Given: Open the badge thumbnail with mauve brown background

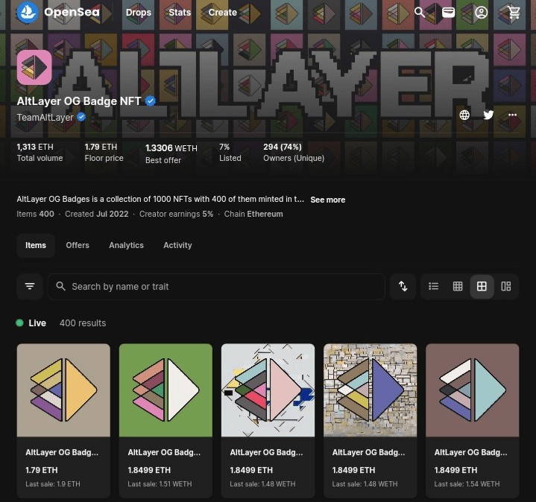Looking at the screenshot, I should pos(473,390).
